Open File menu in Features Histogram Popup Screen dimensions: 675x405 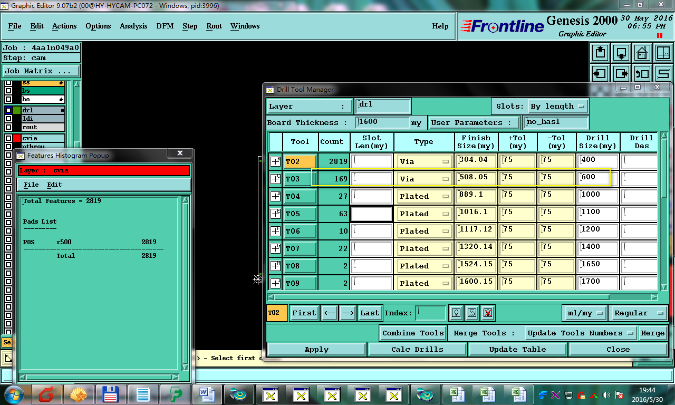pyautogui.click(x=31, y=185)
